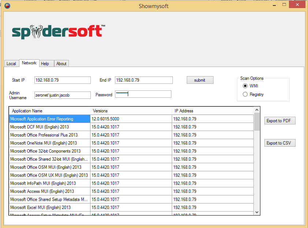
Task: Click Export to CSV
Action: [280, 143]
